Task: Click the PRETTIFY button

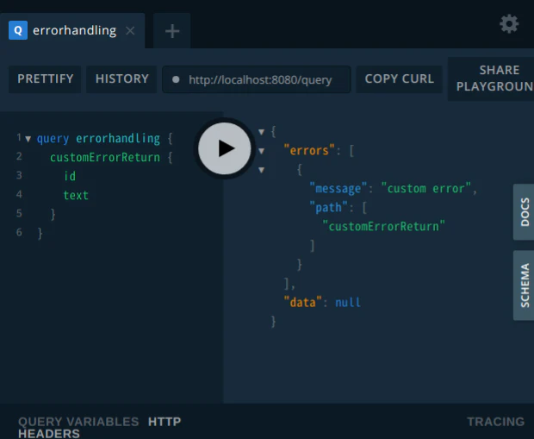Action: coord(45,79)
